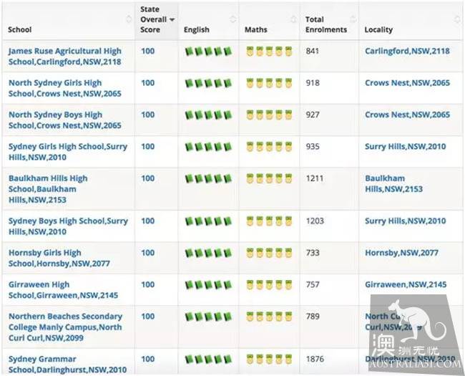This screenshot has height=376, width=465.
Task: Click Maths rating icons in North Sydney Girls row
Action: [269, 83]
